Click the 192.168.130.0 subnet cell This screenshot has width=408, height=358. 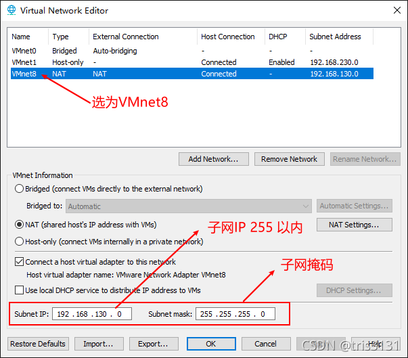(x=334, y=74)
